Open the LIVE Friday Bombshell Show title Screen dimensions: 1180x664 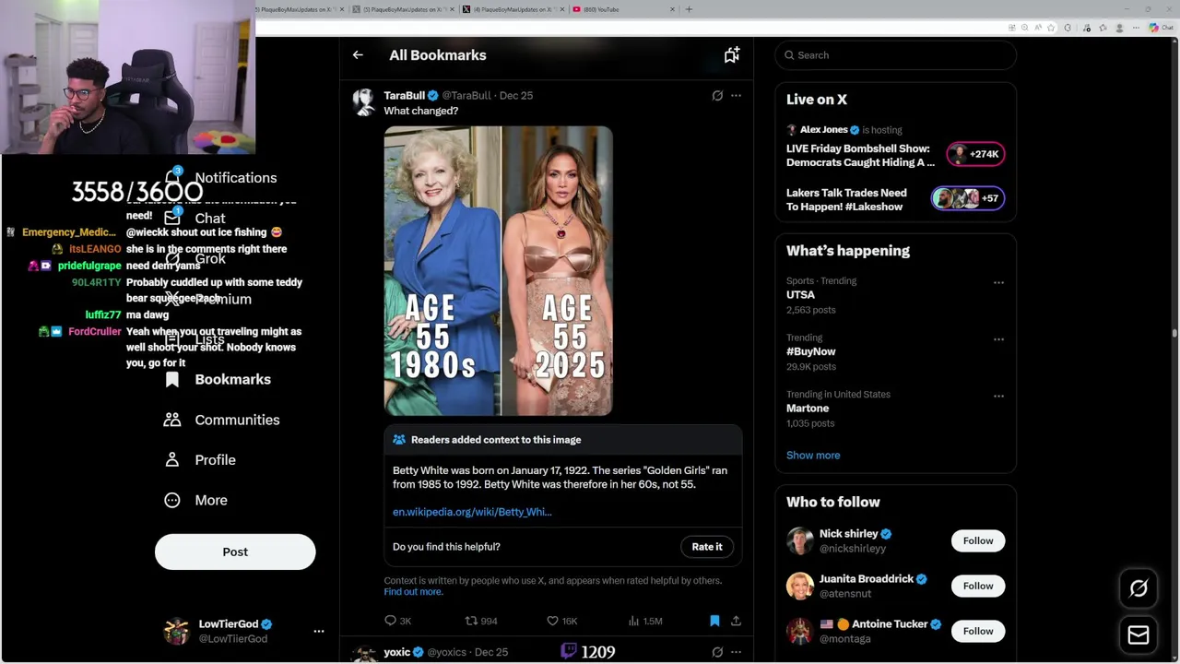tap(860, 155)
